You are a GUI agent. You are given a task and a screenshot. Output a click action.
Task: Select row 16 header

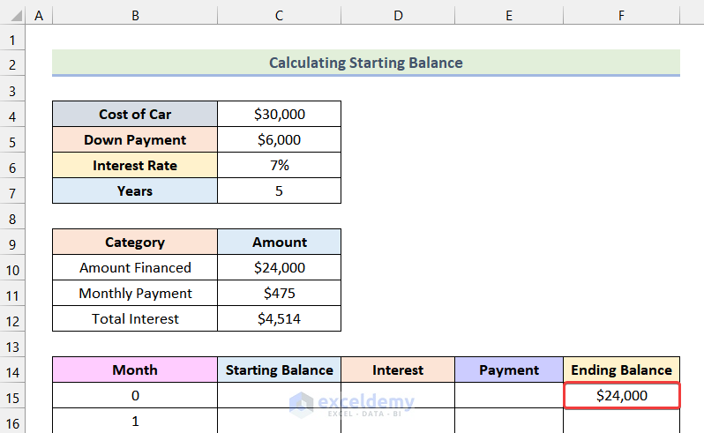point(12,422)
